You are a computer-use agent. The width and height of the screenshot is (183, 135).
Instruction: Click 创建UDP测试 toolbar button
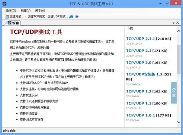coord(57,16)
